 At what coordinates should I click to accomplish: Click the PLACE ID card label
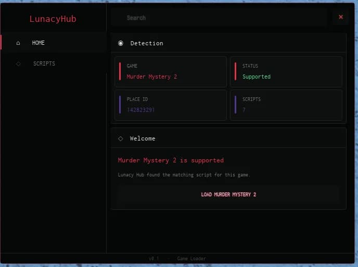pyautogui.click(x=137, y=99)
